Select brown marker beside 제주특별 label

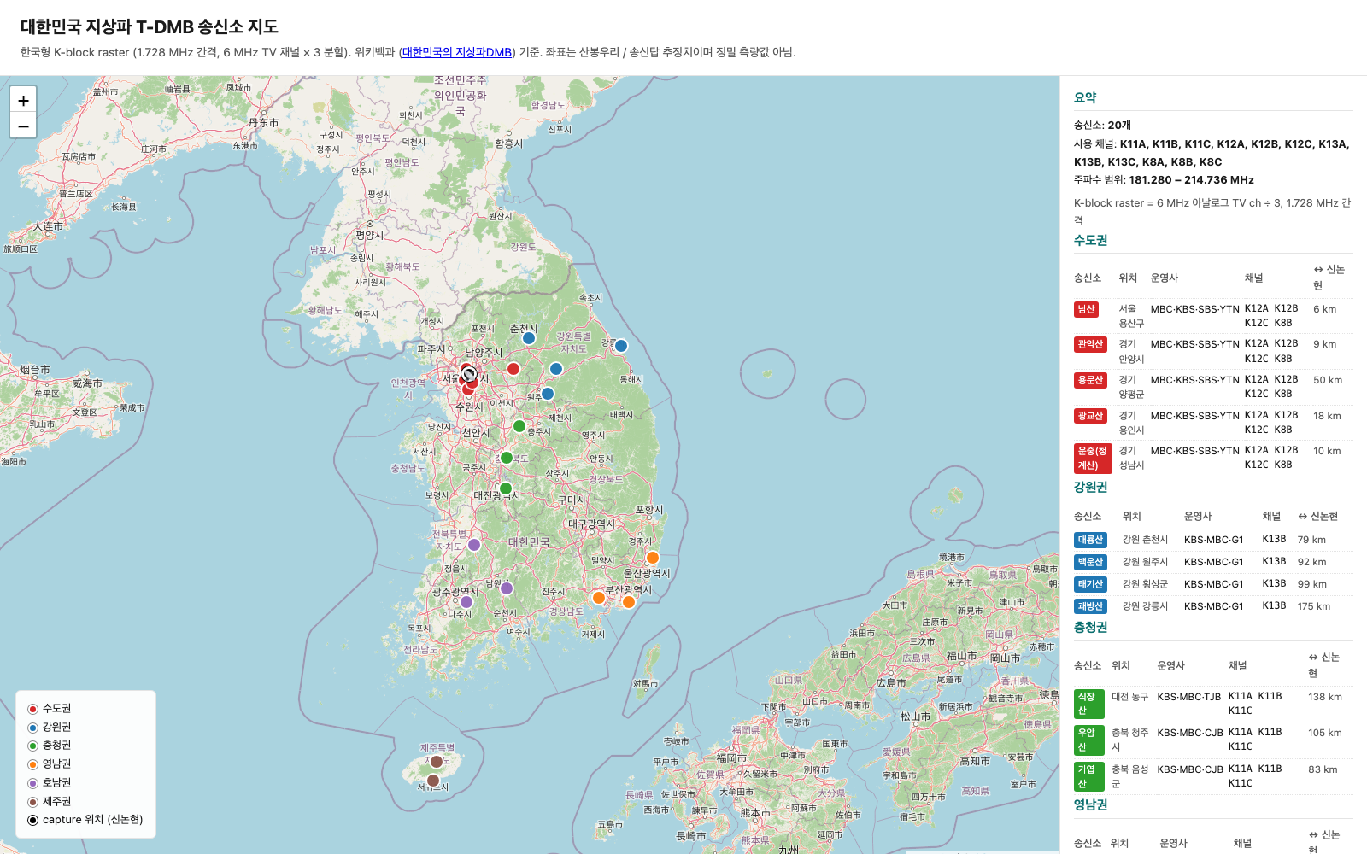[437, 762]
